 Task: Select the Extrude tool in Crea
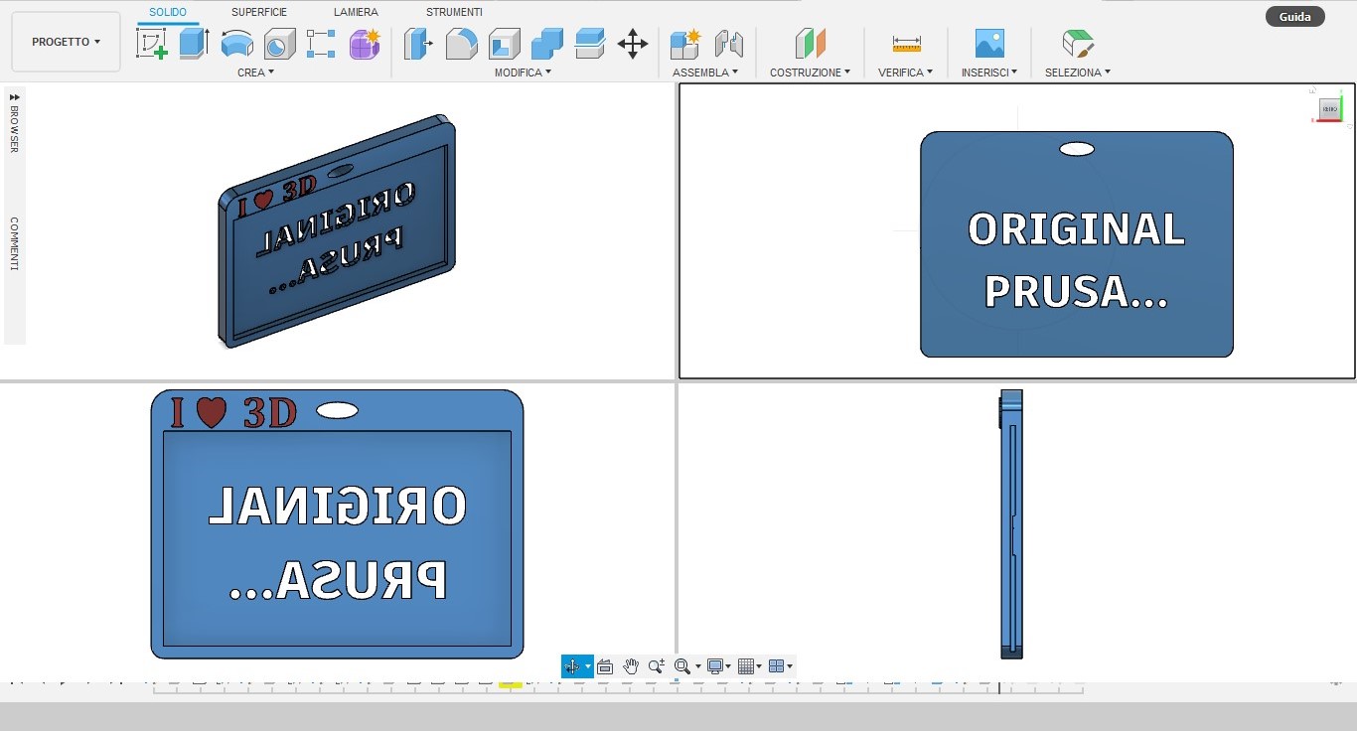(x=194, y=44)
